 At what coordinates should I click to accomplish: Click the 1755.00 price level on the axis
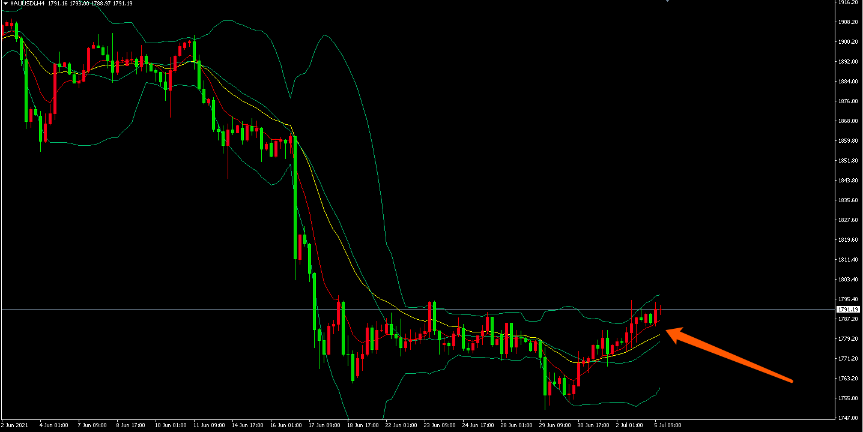[x=849, y=398]
